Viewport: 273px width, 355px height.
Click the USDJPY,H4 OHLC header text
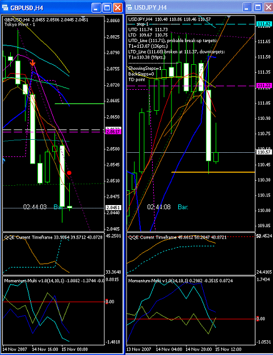pos(169,19)
